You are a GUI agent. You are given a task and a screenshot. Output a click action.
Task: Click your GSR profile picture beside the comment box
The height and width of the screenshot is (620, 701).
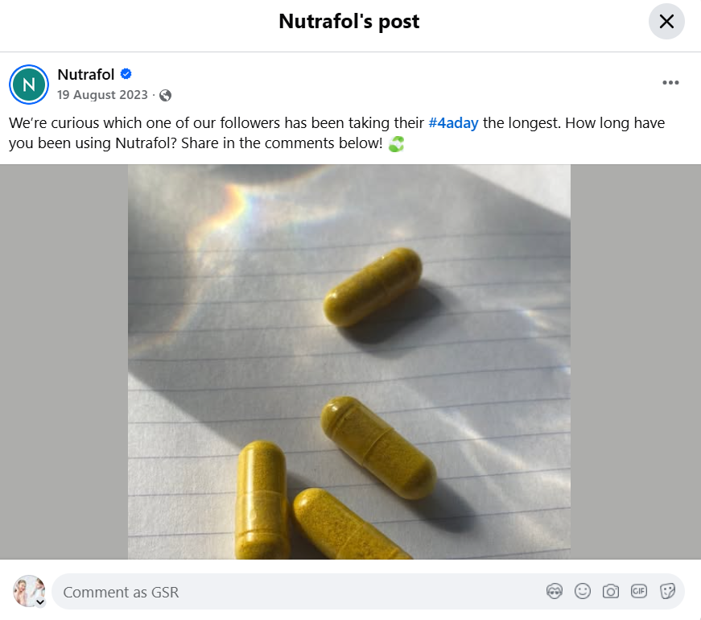click(28, 590)
